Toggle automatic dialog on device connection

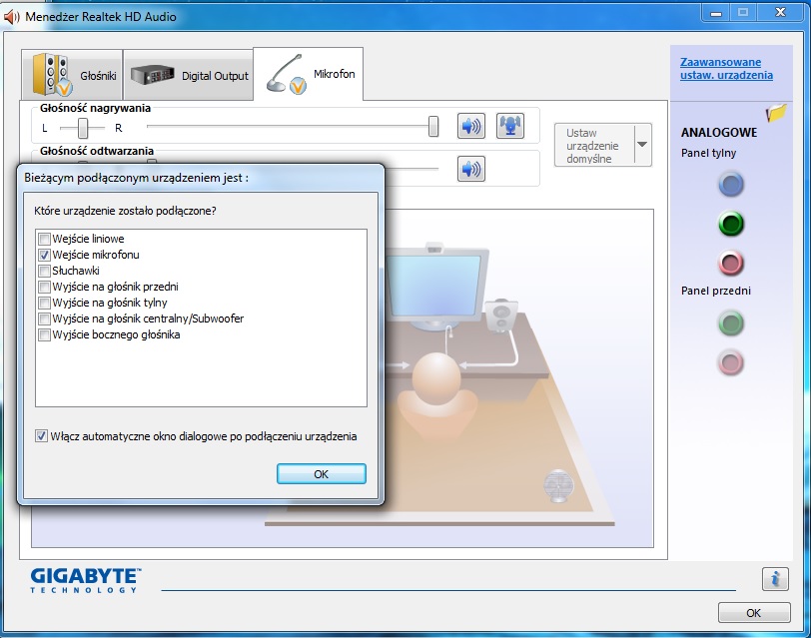click(41, 436)
